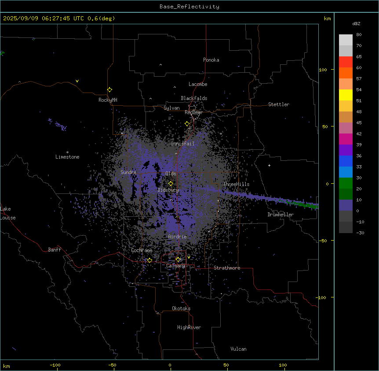Image resolution: width=379 pixels, height=371 pixels.
Task: Click the white caret marker below Innisfail
Action: (x=176, y=153)
